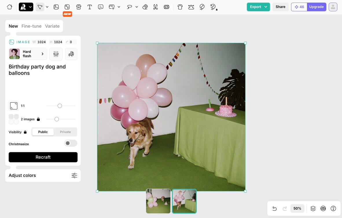Click the scissors cut-out tool
Image resolution: width=342 pixels, height=218 pixels.
coord(156,7)
